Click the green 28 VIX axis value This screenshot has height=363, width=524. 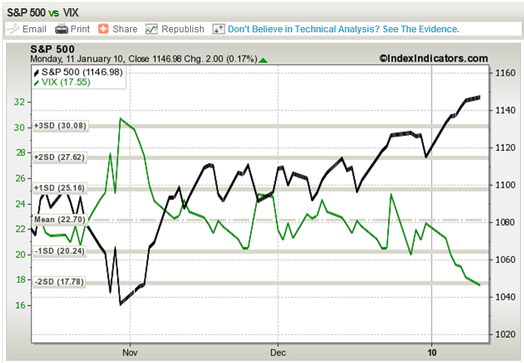point(20,153)
